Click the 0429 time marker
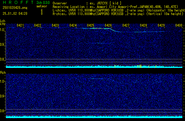Screen dimensions: 185x121 click(x=161, y=25)
